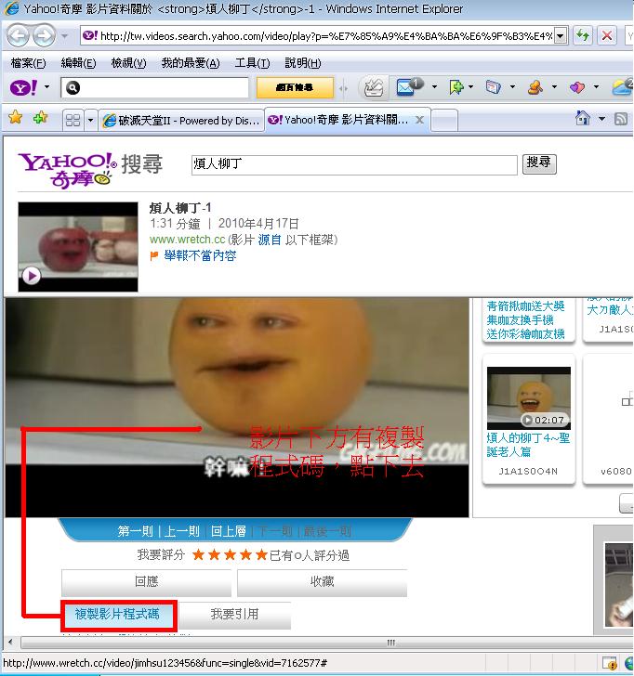Click the 源自 link
634x676 pixels.
(x=270, y=240)
